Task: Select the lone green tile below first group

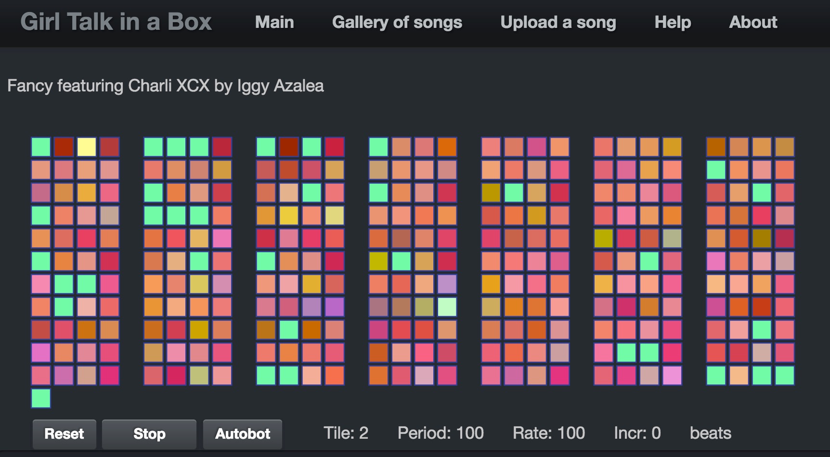Action: (41, 398)
